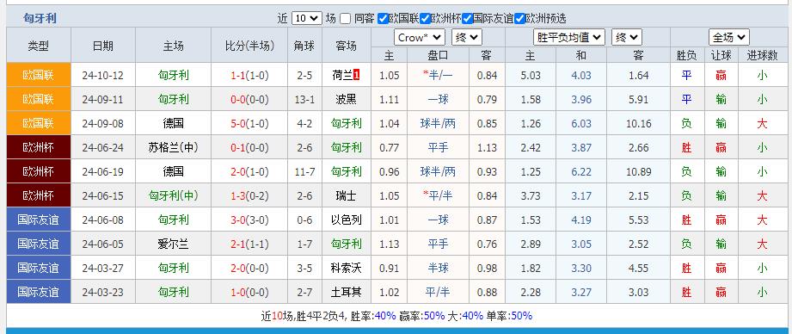This screenshot has width=792, height=334.
Task: Click the 国际友谊 type cell dated 24-03-23
Action: coord(39,292)
